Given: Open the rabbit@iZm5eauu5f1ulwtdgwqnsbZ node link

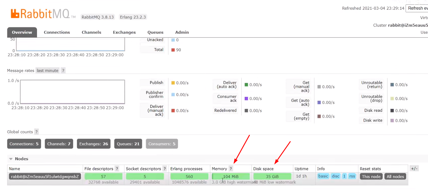Looking at the screenshot, I should (x=45, y=176).
